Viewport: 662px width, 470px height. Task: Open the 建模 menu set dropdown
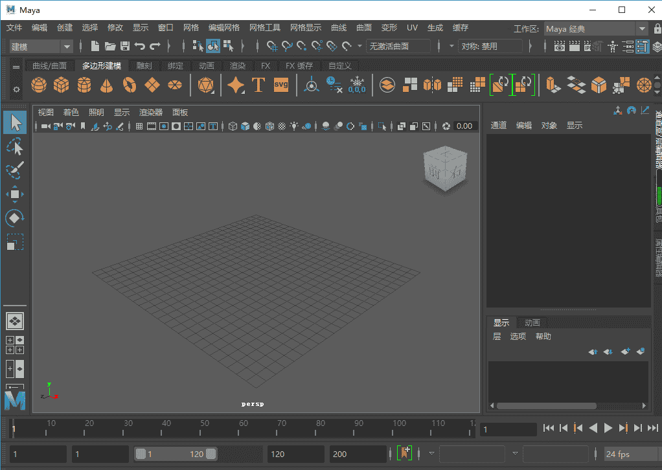tap(39, 46)
